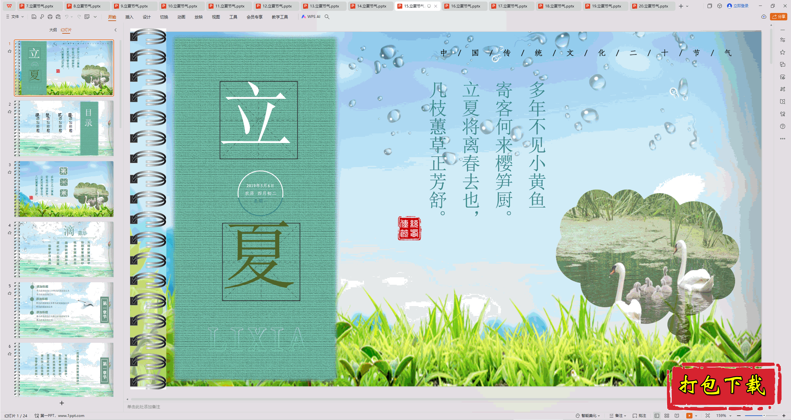791x420 pixels.
Task: Open the 插入 ribbon tab
Action: pyautogui.click(x=129, y=17)
